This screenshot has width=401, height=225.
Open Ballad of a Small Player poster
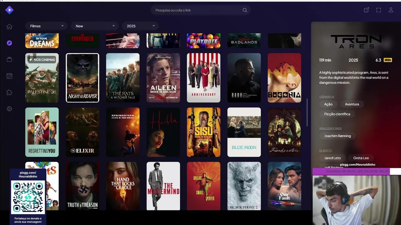[x=204, y=186]
